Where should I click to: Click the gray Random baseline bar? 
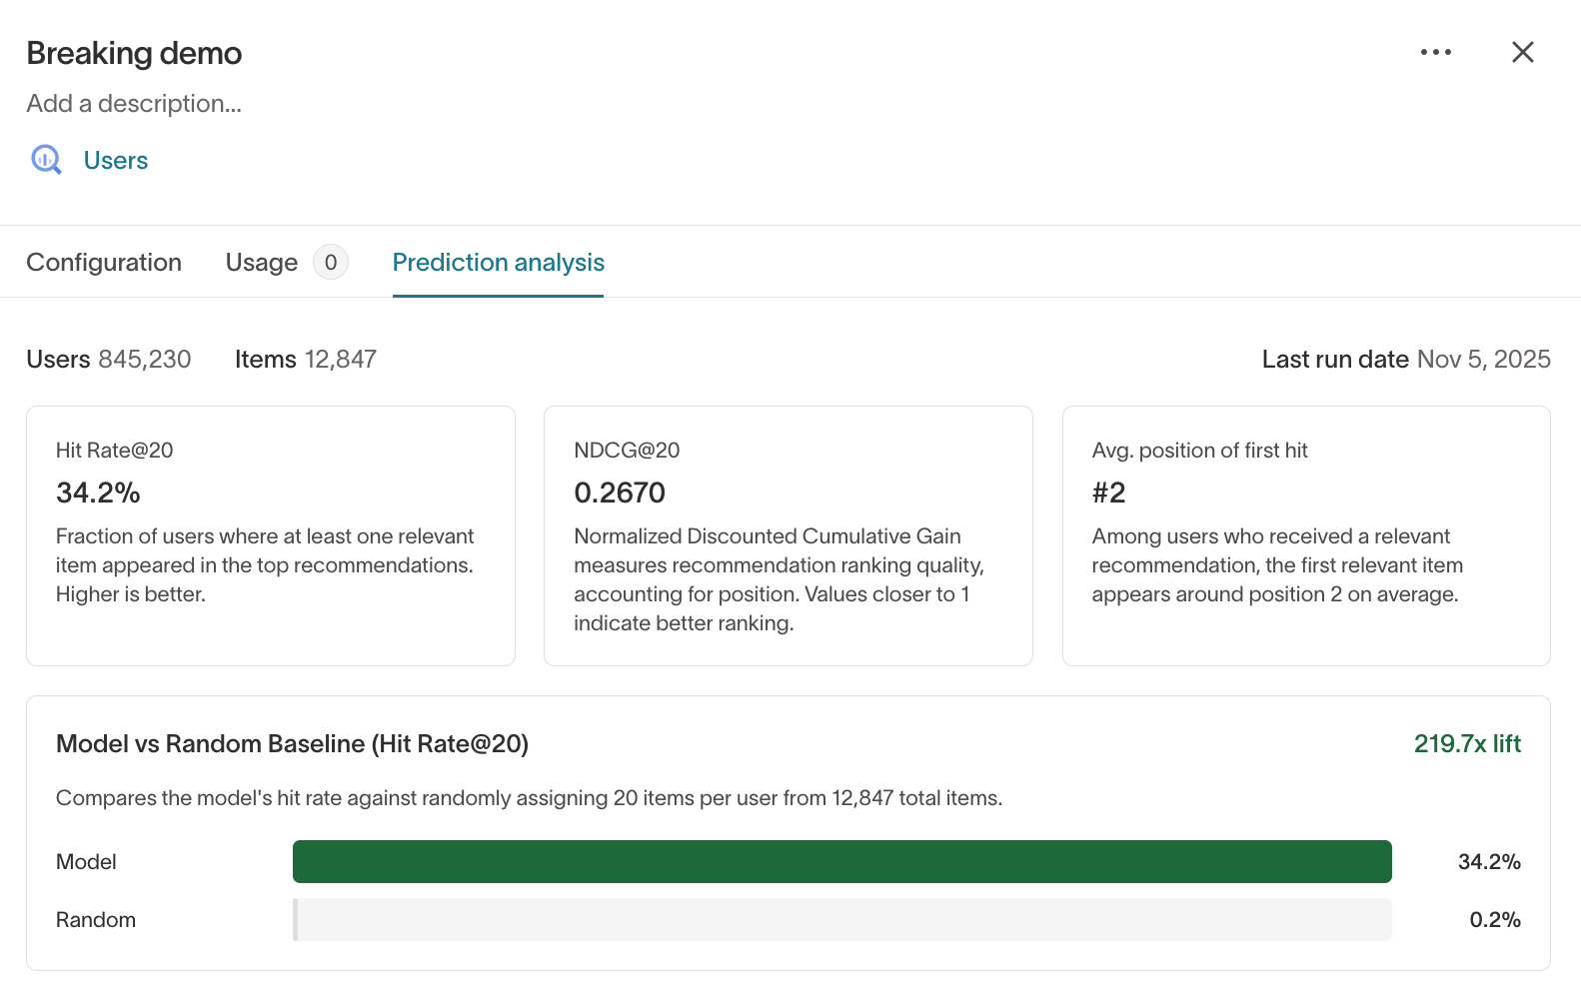click(842, 919)
